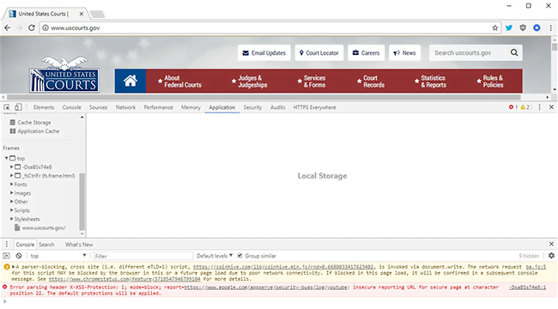The width and height of the screenshot is (558, 309).
Task: Toggle the Group similar checkbox
Action: 240,256
